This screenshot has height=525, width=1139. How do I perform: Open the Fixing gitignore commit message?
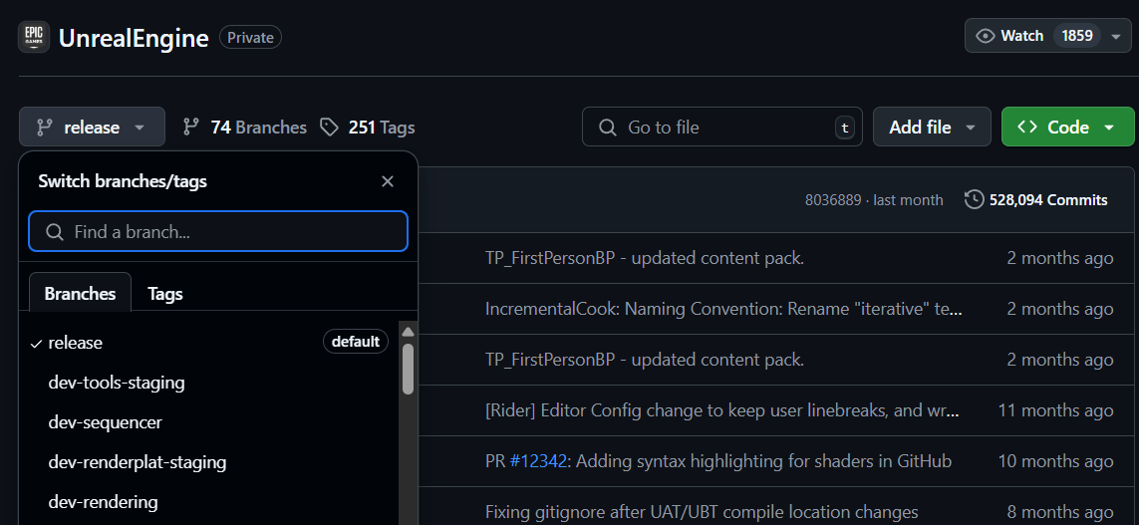(x=702, y=512)
